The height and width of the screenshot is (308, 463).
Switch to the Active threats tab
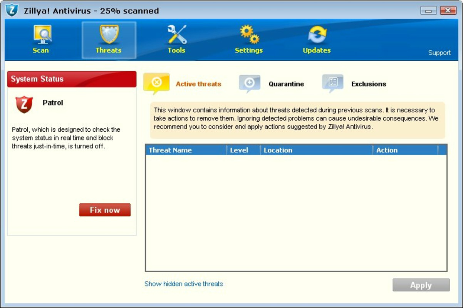[198, 84]
